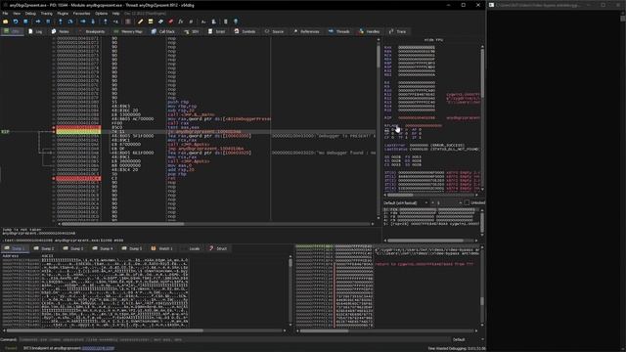Switch to the Trace tab
This screenshot has height=352, width=626.
pyautogui.click(x=398, y=31)
